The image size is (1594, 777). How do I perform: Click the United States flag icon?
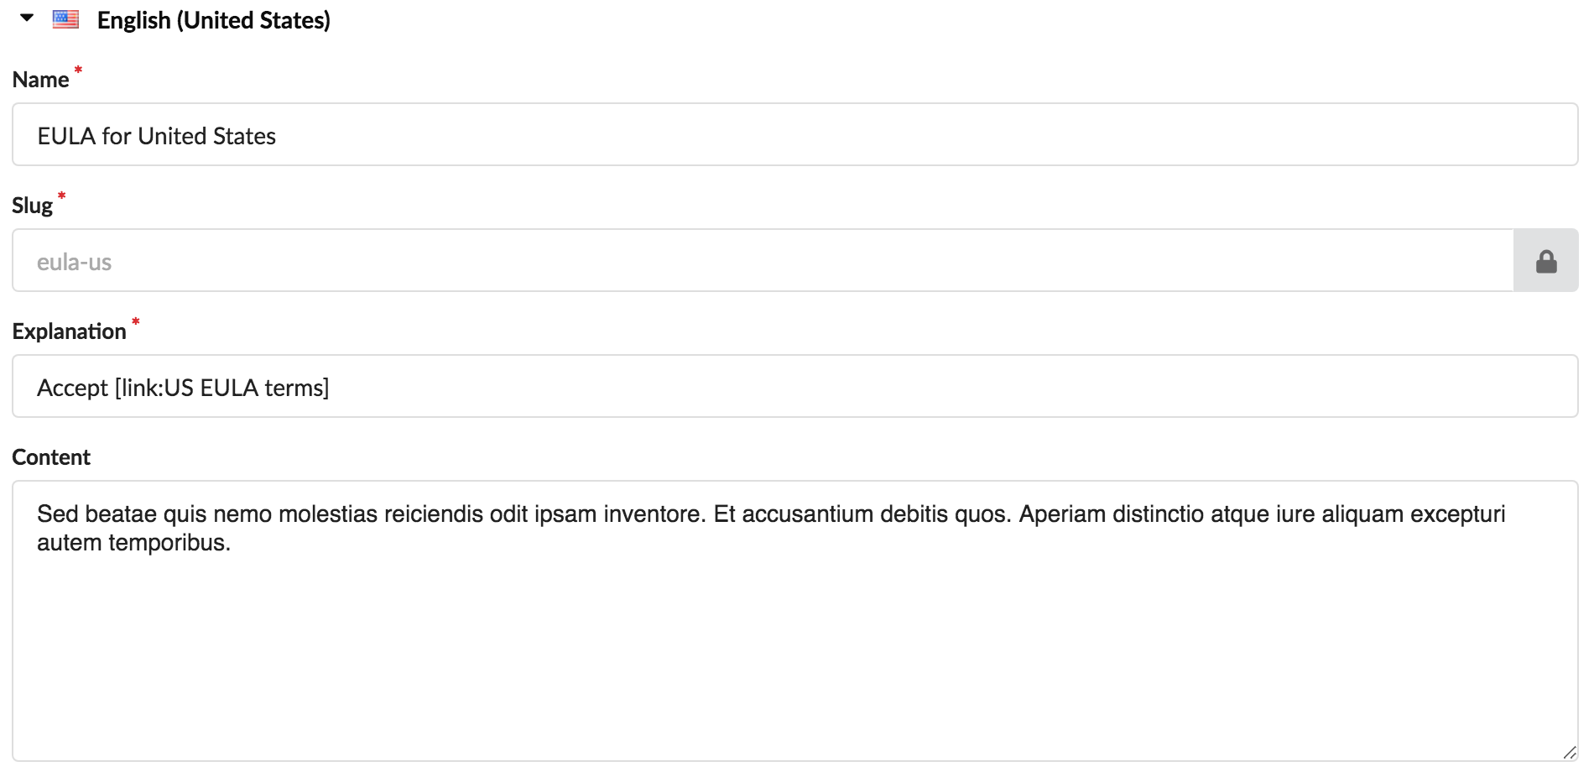point(65,19)
